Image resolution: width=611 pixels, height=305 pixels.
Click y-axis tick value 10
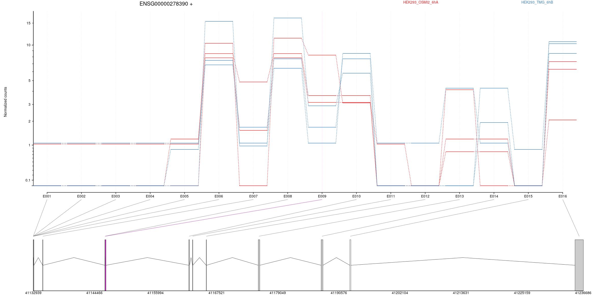pyautogui.click(x=28, y=45)
